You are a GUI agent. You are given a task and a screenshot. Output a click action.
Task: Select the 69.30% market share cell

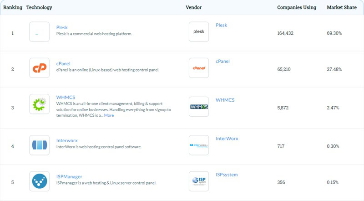334,33
